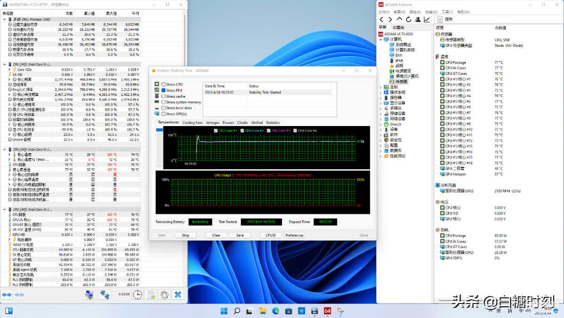564x318 pixels.
Task: Open File Explorer from the taskbar
Action: click(x=263, y=311)
